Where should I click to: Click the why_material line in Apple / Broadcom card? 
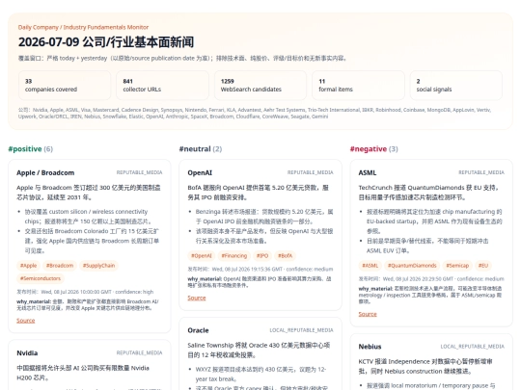point(88,304)
